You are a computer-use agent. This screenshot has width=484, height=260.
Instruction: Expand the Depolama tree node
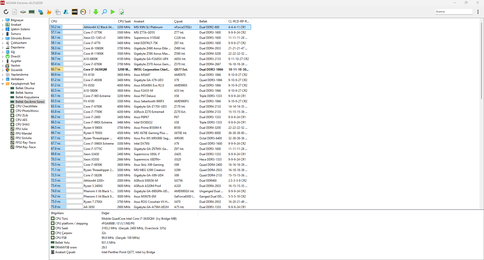click(x=3, y=47)
